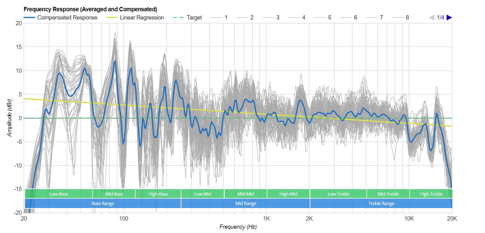
Task: Click the 1K frequency axis tick label
Action: tap(266, 219)
